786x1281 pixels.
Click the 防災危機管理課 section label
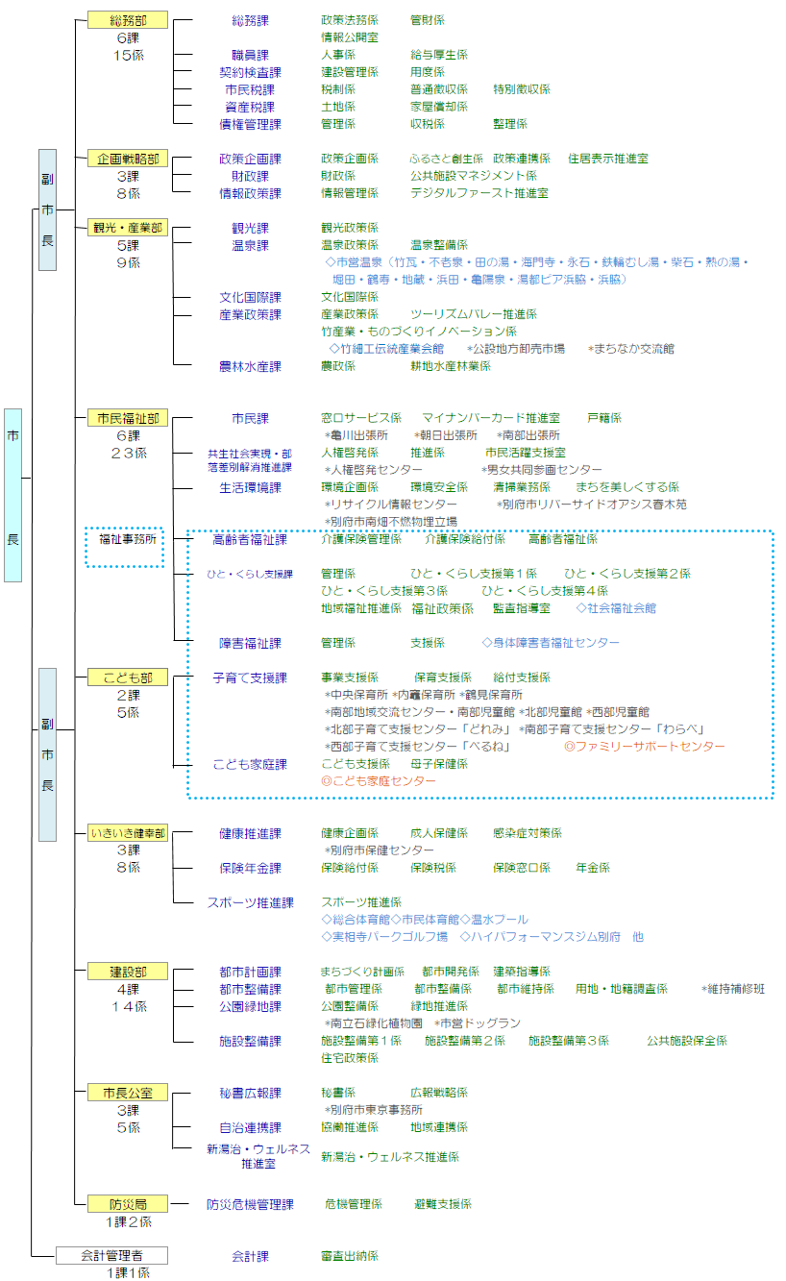pos(250,1204)
